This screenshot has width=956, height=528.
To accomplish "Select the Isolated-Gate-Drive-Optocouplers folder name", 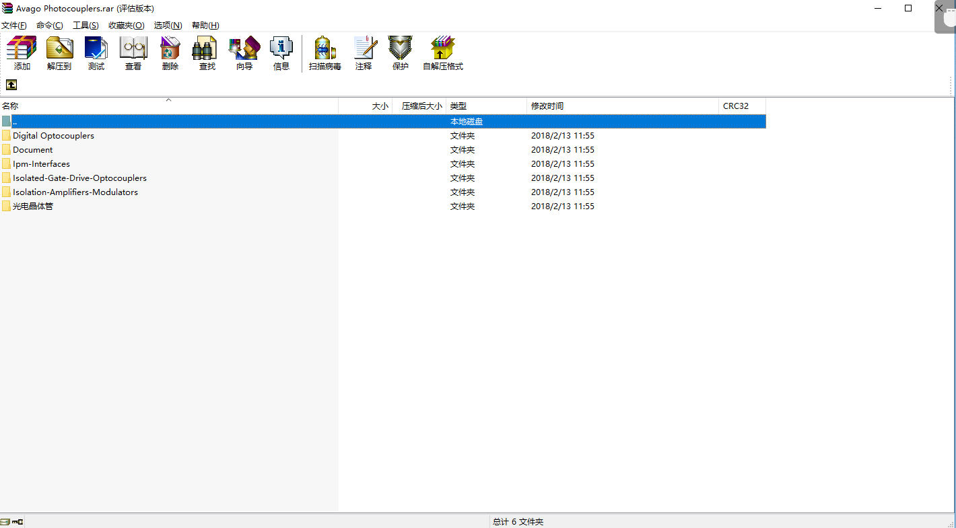I will click(79, 178).
